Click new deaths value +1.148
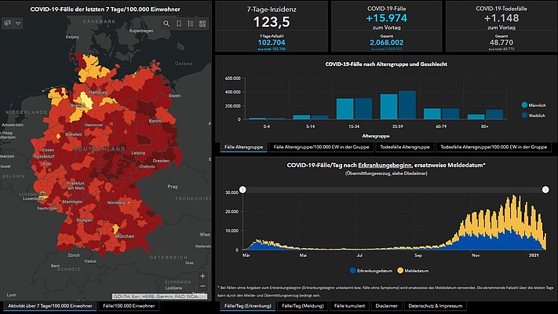Image resolution: width=558 pixels, height=314 pixels. pos(501,18)
